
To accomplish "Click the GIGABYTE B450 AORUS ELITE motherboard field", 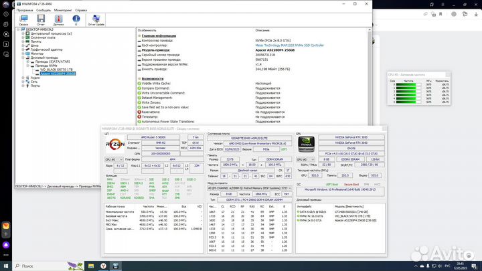I will coord(249,139).
